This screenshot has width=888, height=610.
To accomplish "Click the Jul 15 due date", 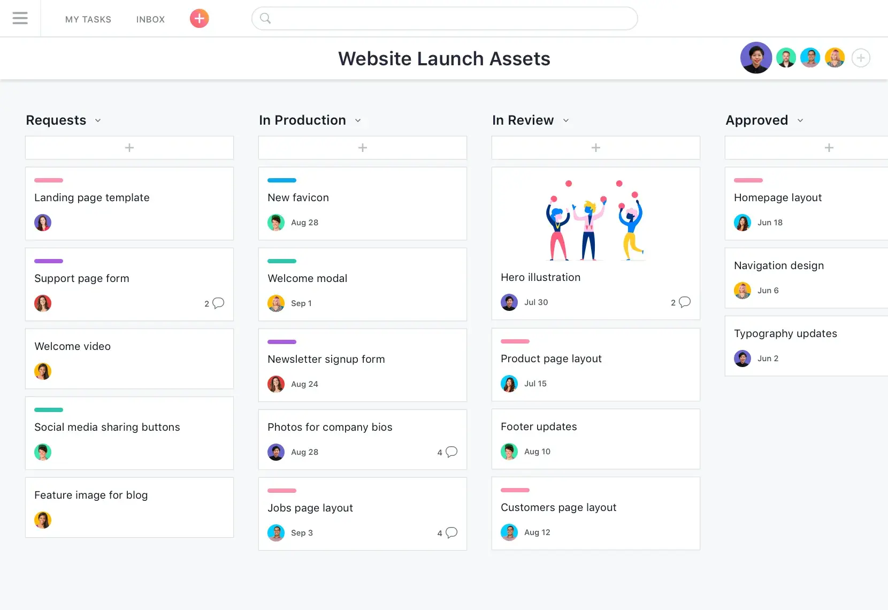I will [x=535, y=384].
